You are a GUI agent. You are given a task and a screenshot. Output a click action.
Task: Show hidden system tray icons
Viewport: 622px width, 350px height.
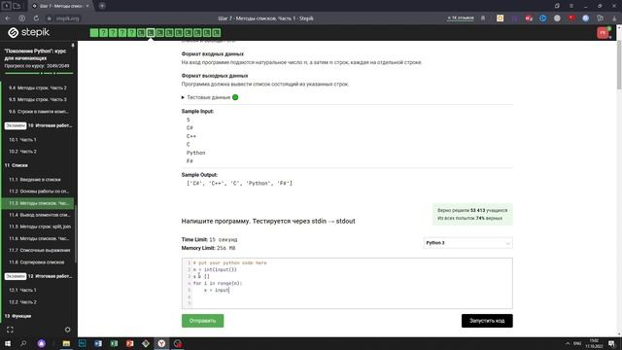point(568,343)
